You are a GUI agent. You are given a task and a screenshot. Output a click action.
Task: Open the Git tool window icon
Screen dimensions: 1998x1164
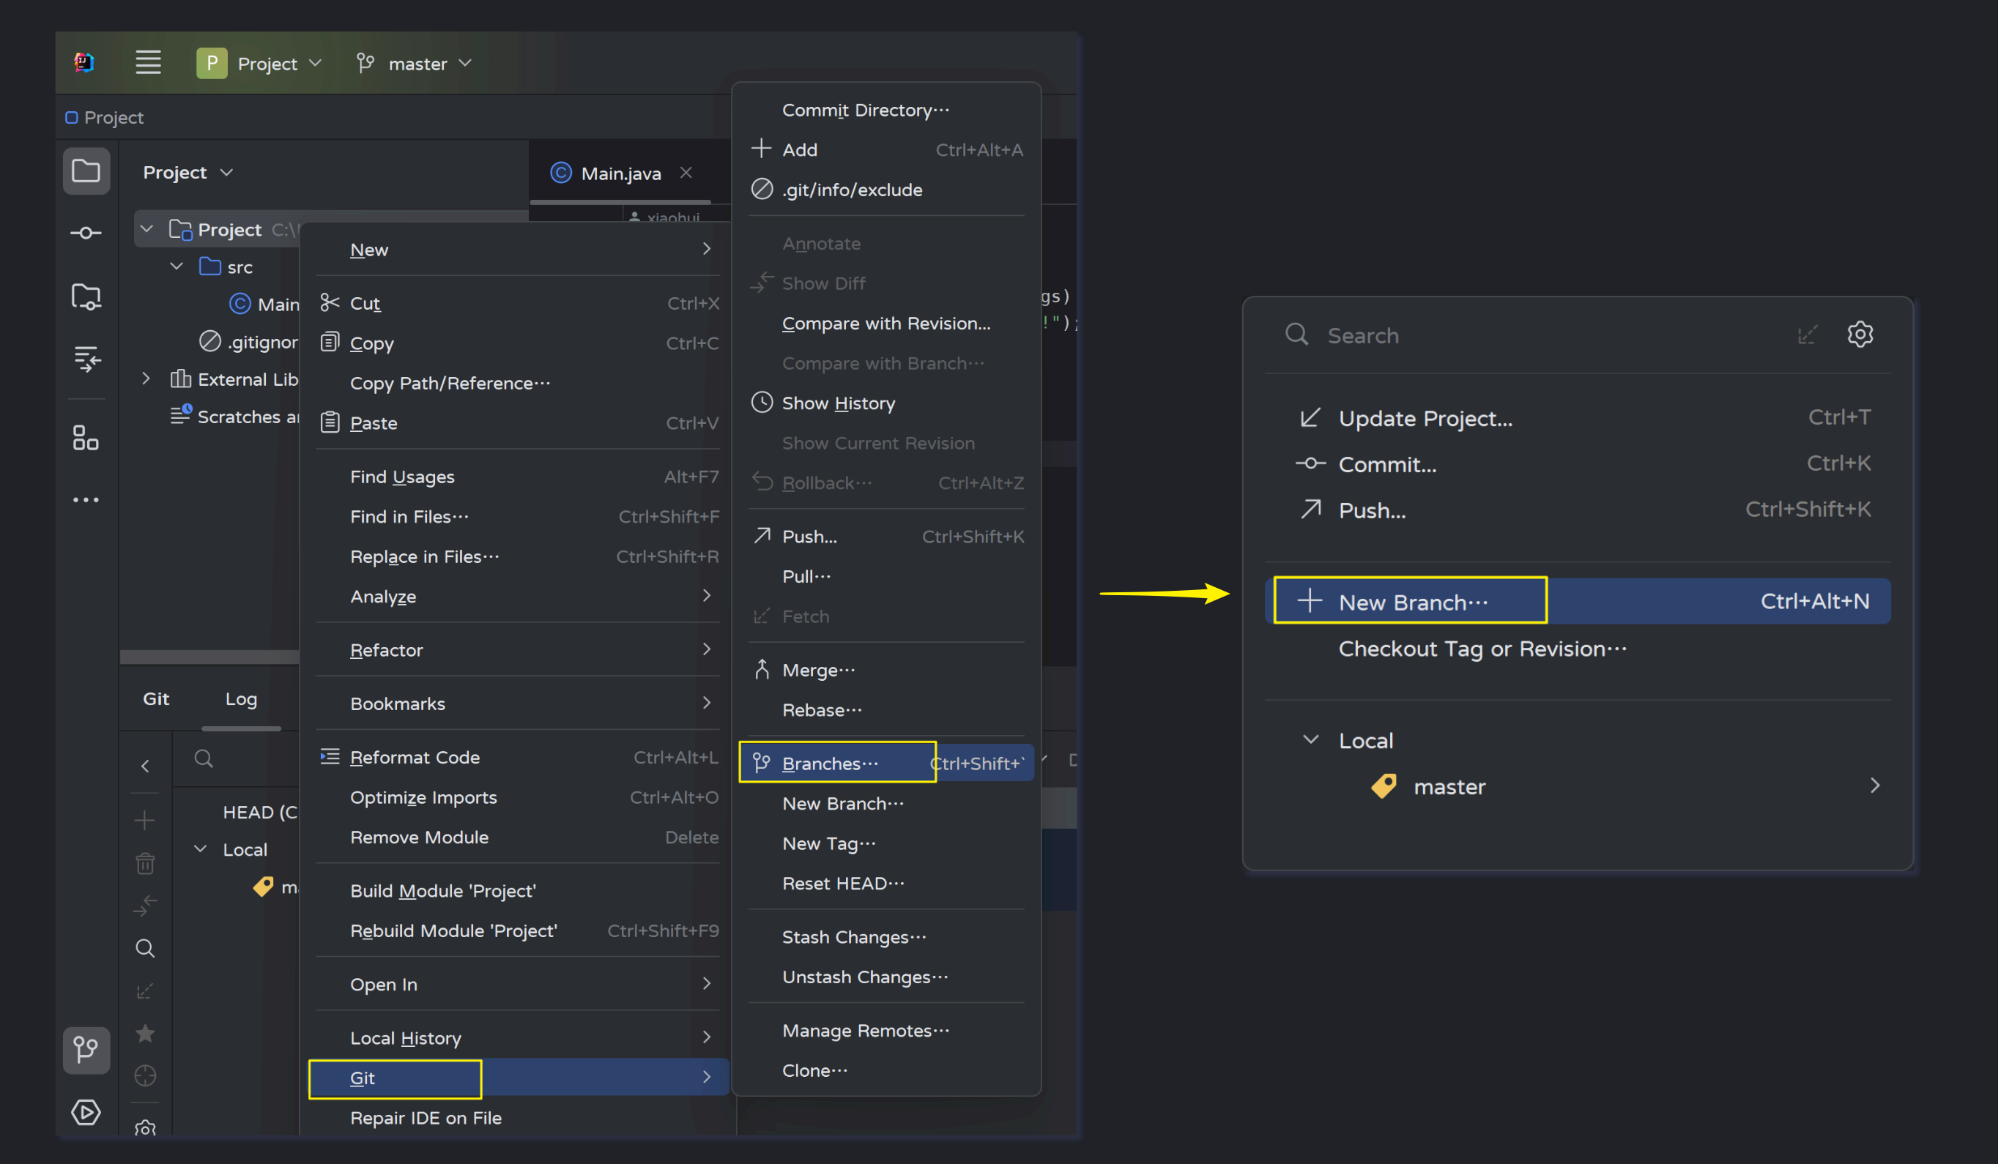86,1050
